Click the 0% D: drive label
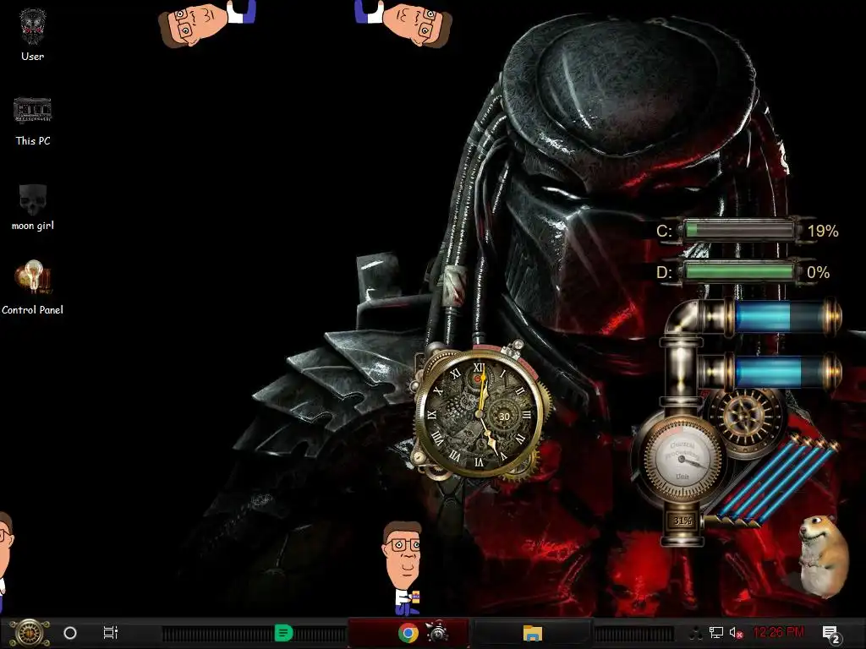The width and height of the screenshot is (866, 649). 818,272
